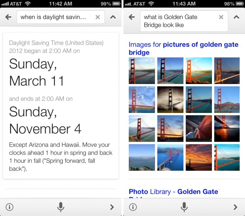Screen dimensions: 245x216
Task: Open info icon on right screen toolbar
Action: pos(133,207)
